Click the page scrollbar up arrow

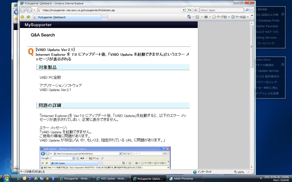coord(252,23)
